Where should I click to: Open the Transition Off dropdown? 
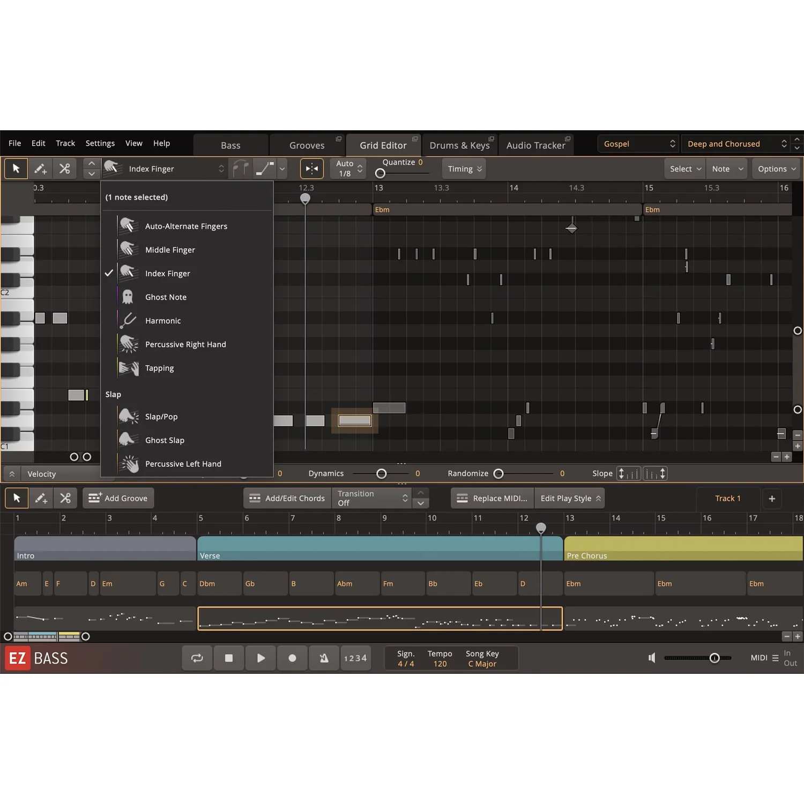(x=373, y=498)
